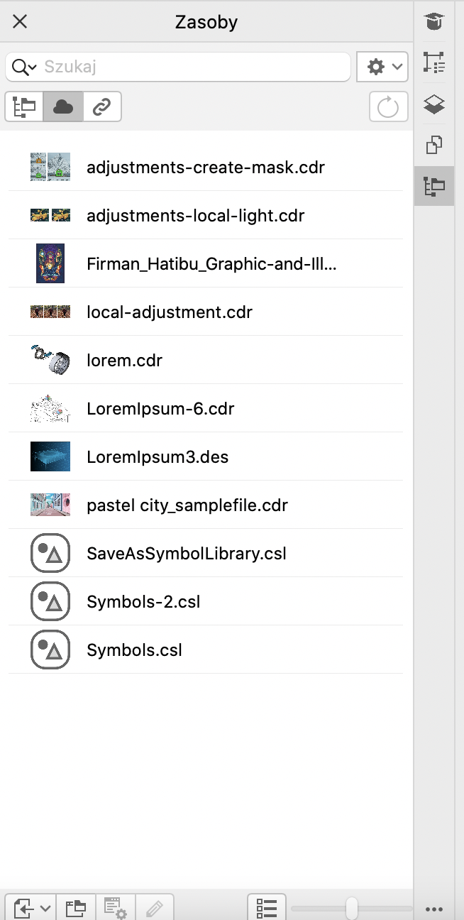This screenshot has width=464, height=920.
Task: Click the Layers stack icon in sidebar
Action: click(x=434, y=104)
